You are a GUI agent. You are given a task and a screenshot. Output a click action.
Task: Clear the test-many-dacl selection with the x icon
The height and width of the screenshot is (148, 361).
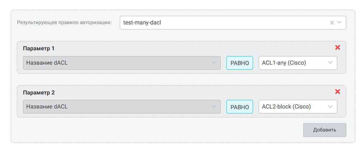click(x=332, y=23)
